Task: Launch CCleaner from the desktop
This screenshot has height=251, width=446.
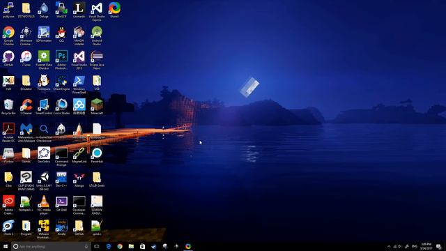Action: pos(26,107)
